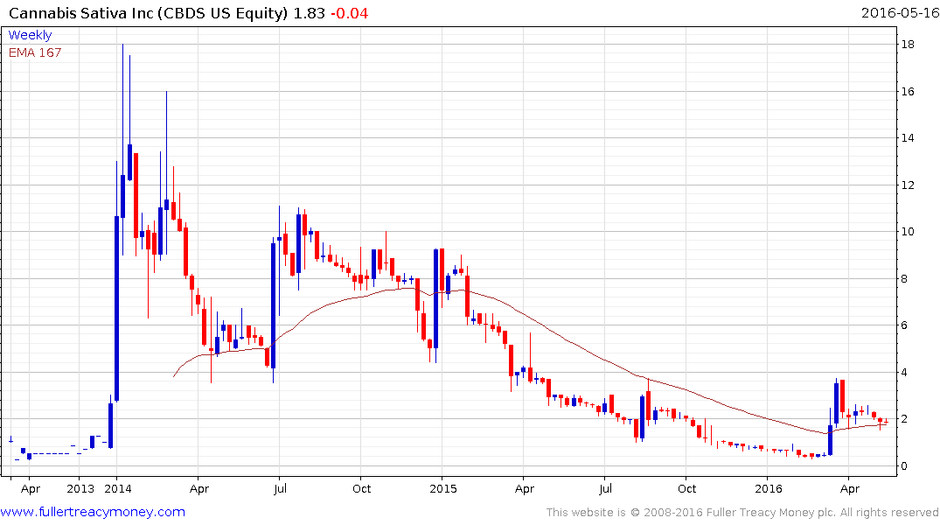Click the red price change -0.04
Image resolution: width=940 pixels, height=525 pixels.
coord(350,12)
